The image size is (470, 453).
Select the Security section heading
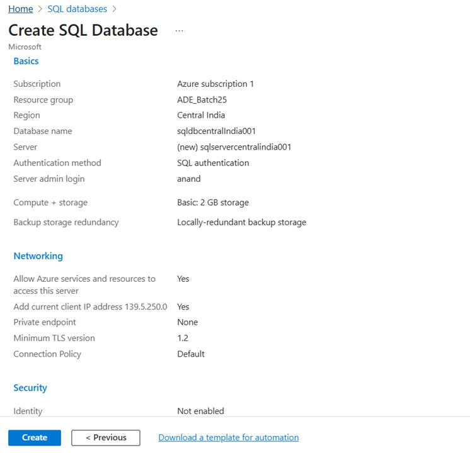coord(30,388)
